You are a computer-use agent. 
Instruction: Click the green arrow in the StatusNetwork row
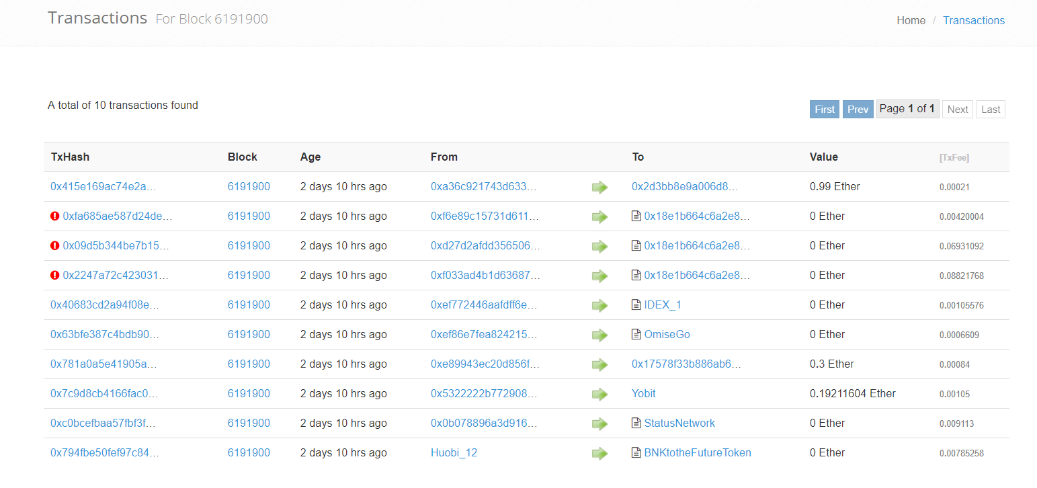coord(599,424)
